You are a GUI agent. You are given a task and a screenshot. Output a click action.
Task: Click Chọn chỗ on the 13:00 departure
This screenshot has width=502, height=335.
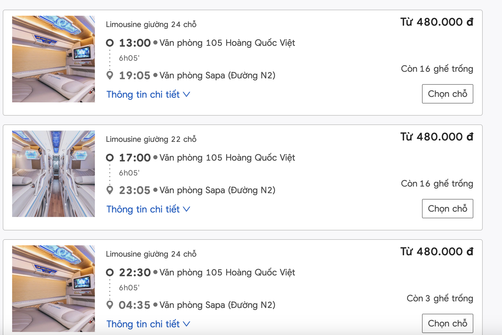(x=447, y=94)
